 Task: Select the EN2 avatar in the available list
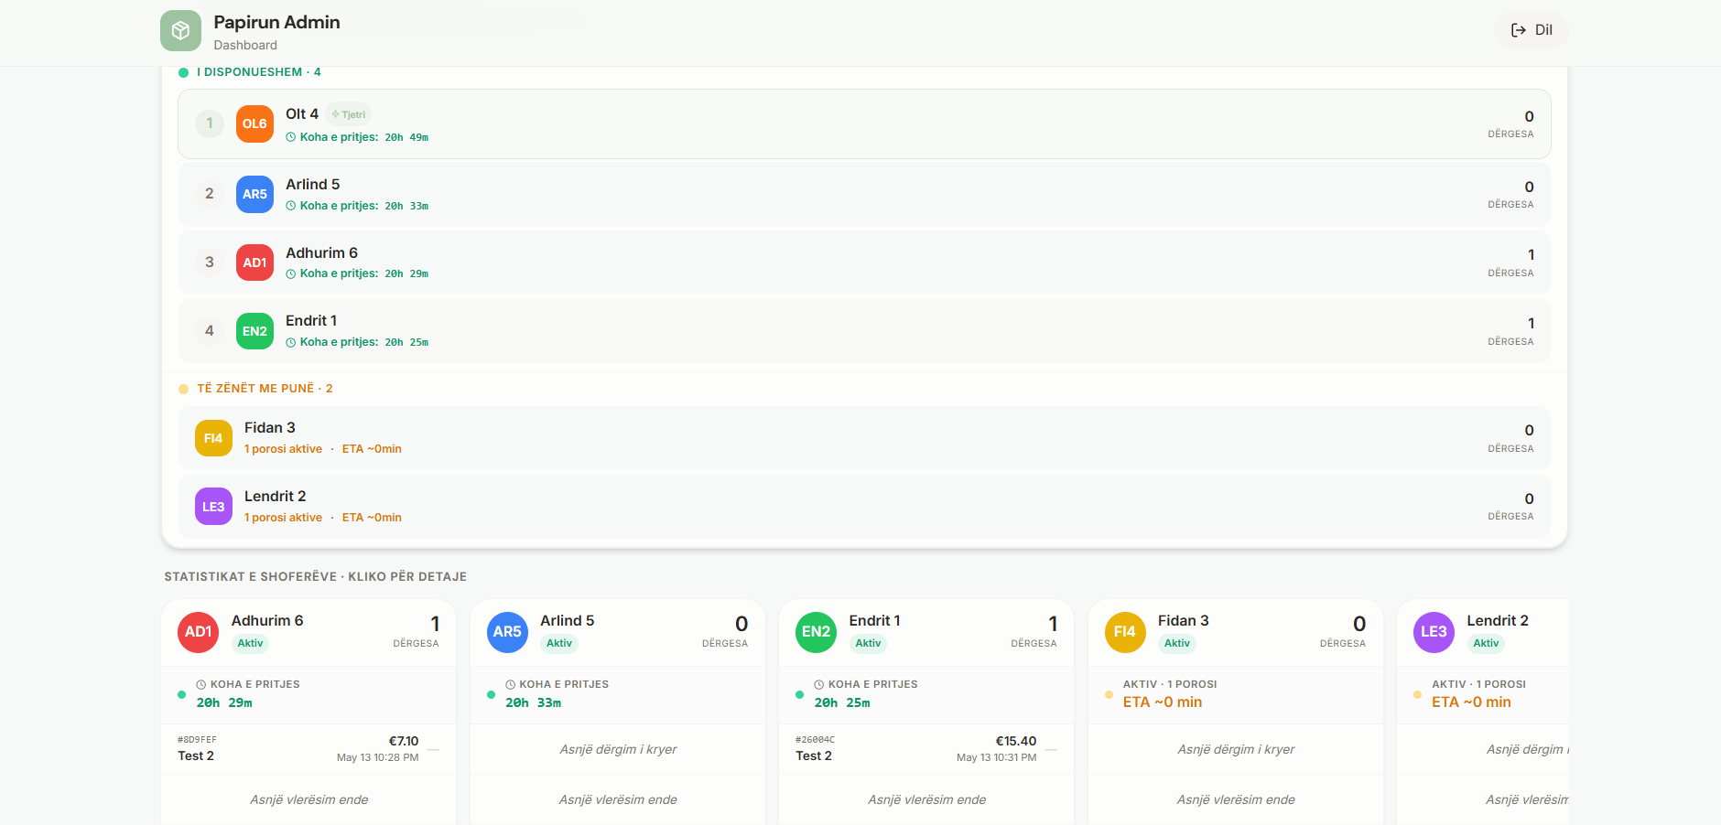254,331
